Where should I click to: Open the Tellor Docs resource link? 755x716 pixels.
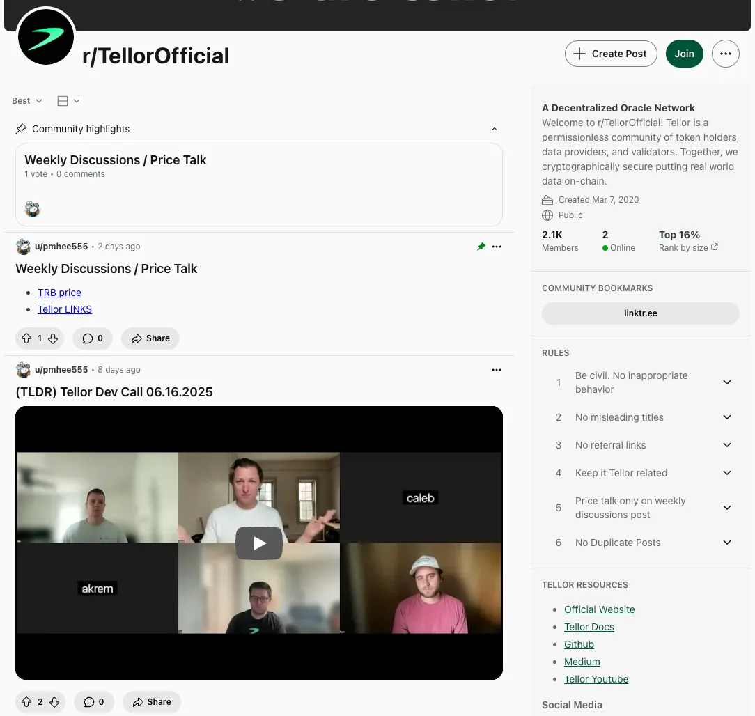(x=589, y=627)
